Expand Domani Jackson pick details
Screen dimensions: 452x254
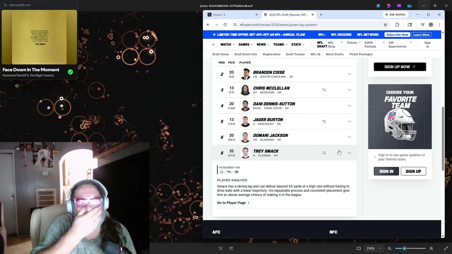point(349,137)
